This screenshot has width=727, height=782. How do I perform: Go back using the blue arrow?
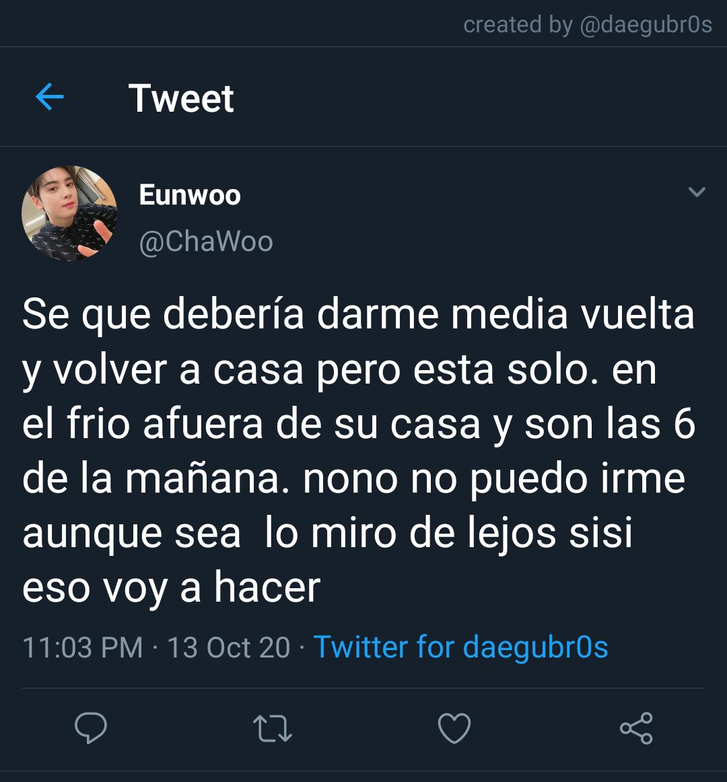50,97
